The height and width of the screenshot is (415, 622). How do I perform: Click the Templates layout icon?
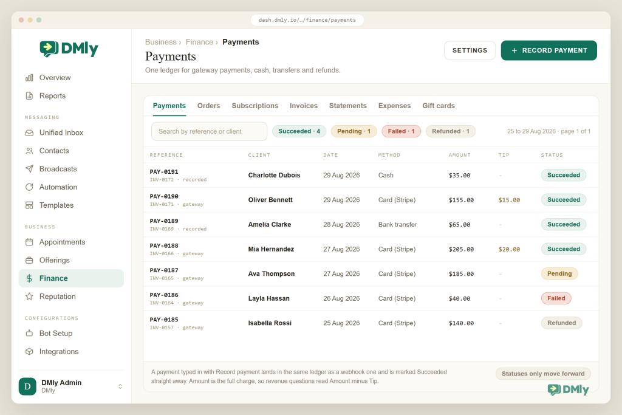pos(29,205)
